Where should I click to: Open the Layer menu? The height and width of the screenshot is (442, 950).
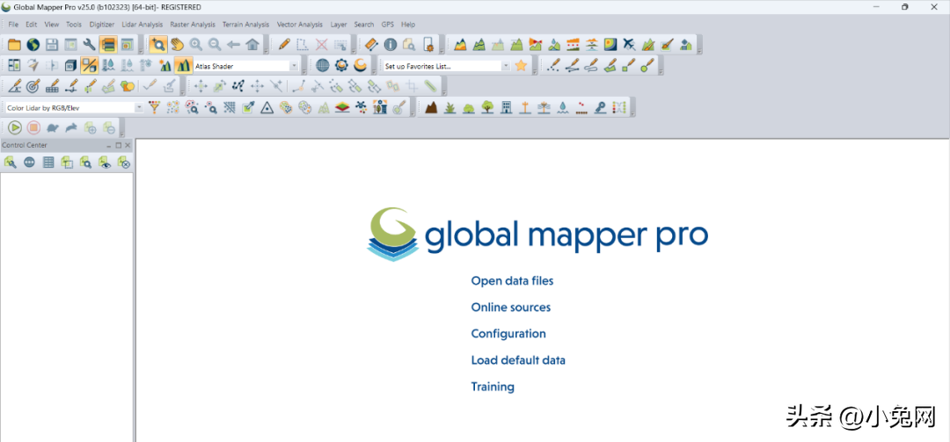339,25
